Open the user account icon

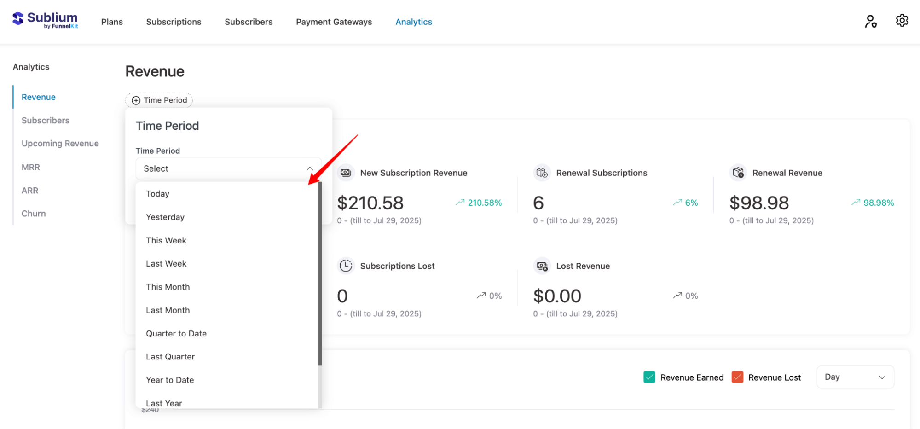870,22
